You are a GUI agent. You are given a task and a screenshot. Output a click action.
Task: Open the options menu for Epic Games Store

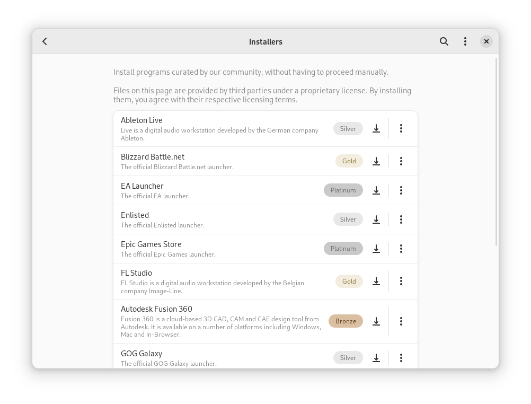[401, 249]
